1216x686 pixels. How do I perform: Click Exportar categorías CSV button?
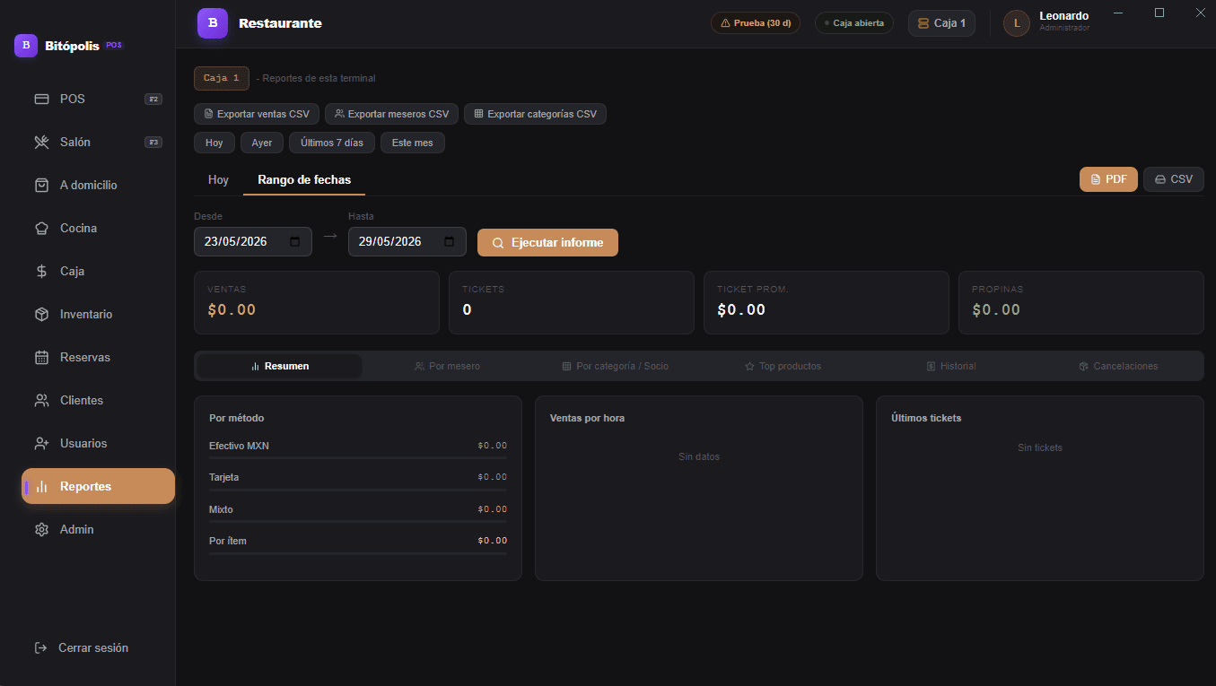(x=535, y=114)
